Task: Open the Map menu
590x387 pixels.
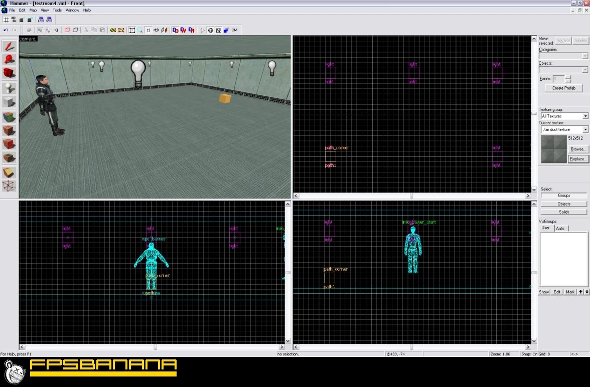Action: point(33,10)
